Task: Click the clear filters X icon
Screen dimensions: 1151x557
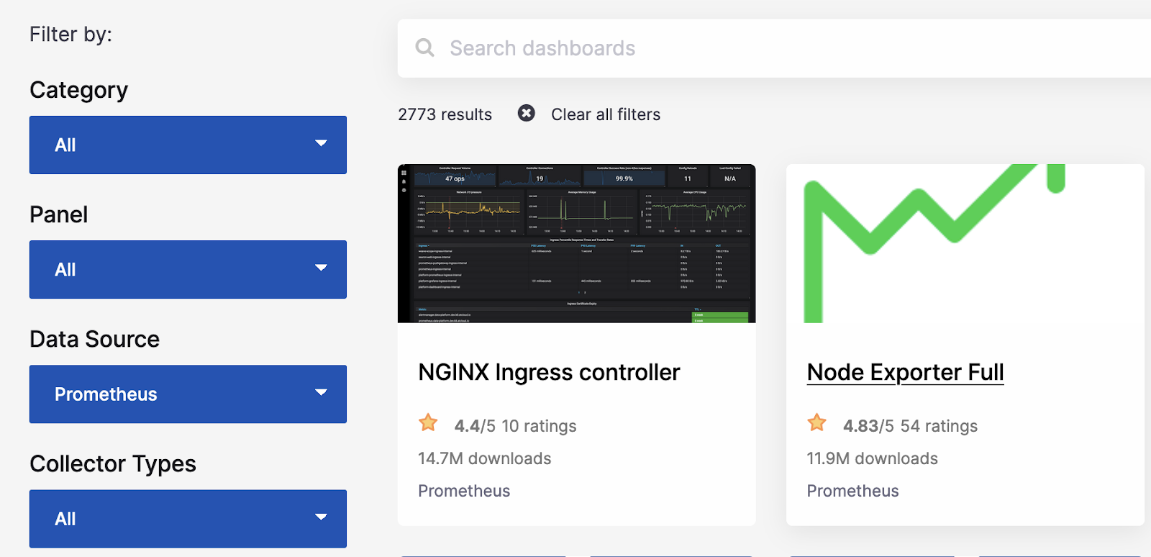Action: (x=527, y=113)
